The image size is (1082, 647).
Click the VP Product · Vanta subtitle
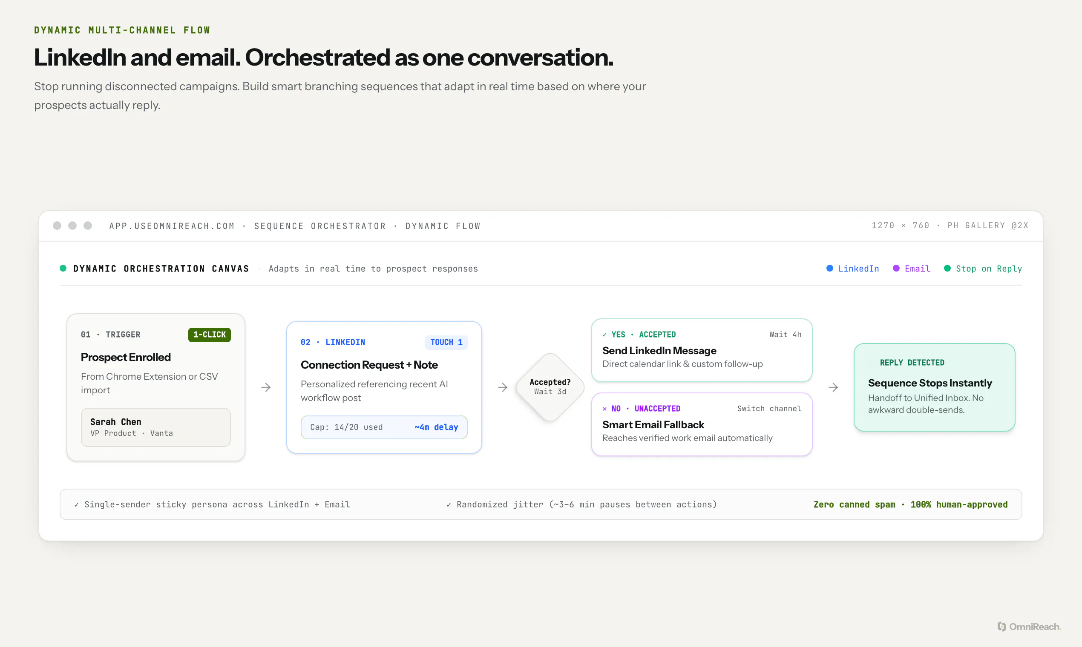(x=131, y=433)
